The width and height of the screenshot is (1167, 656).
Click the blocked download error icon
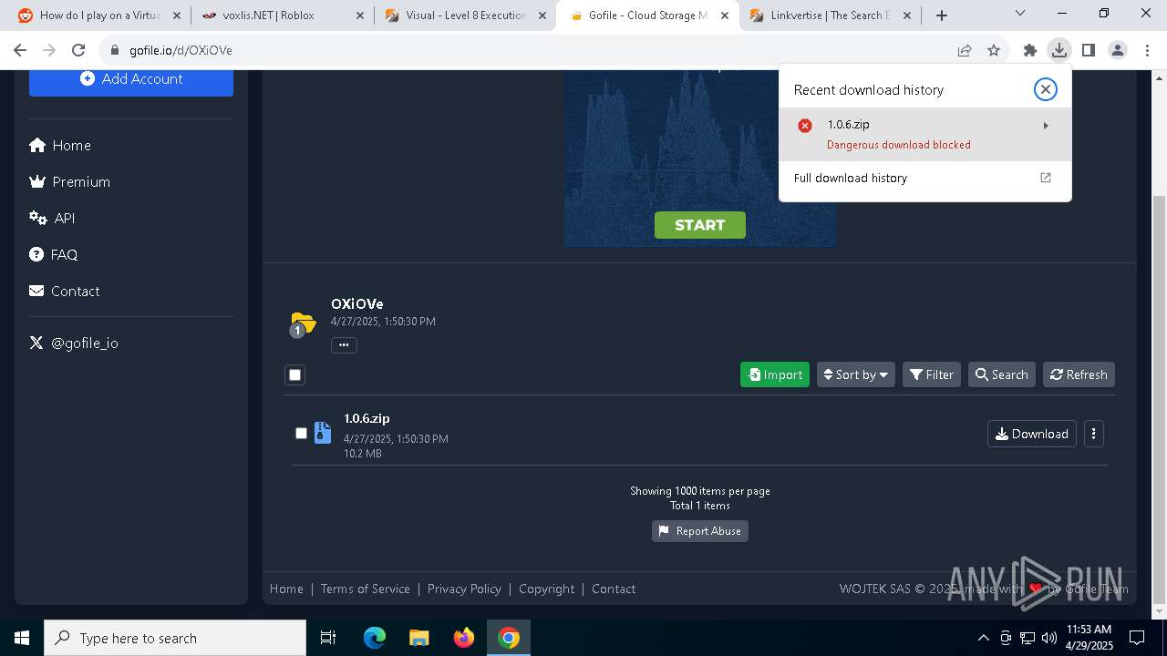pyautogui.click(x=804, y=126)
